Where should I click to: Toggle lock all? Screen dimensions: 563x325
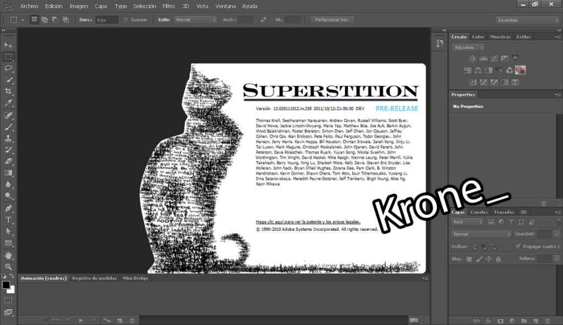point(499,259)
